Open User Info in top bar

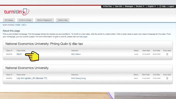(x=119, y=6)
